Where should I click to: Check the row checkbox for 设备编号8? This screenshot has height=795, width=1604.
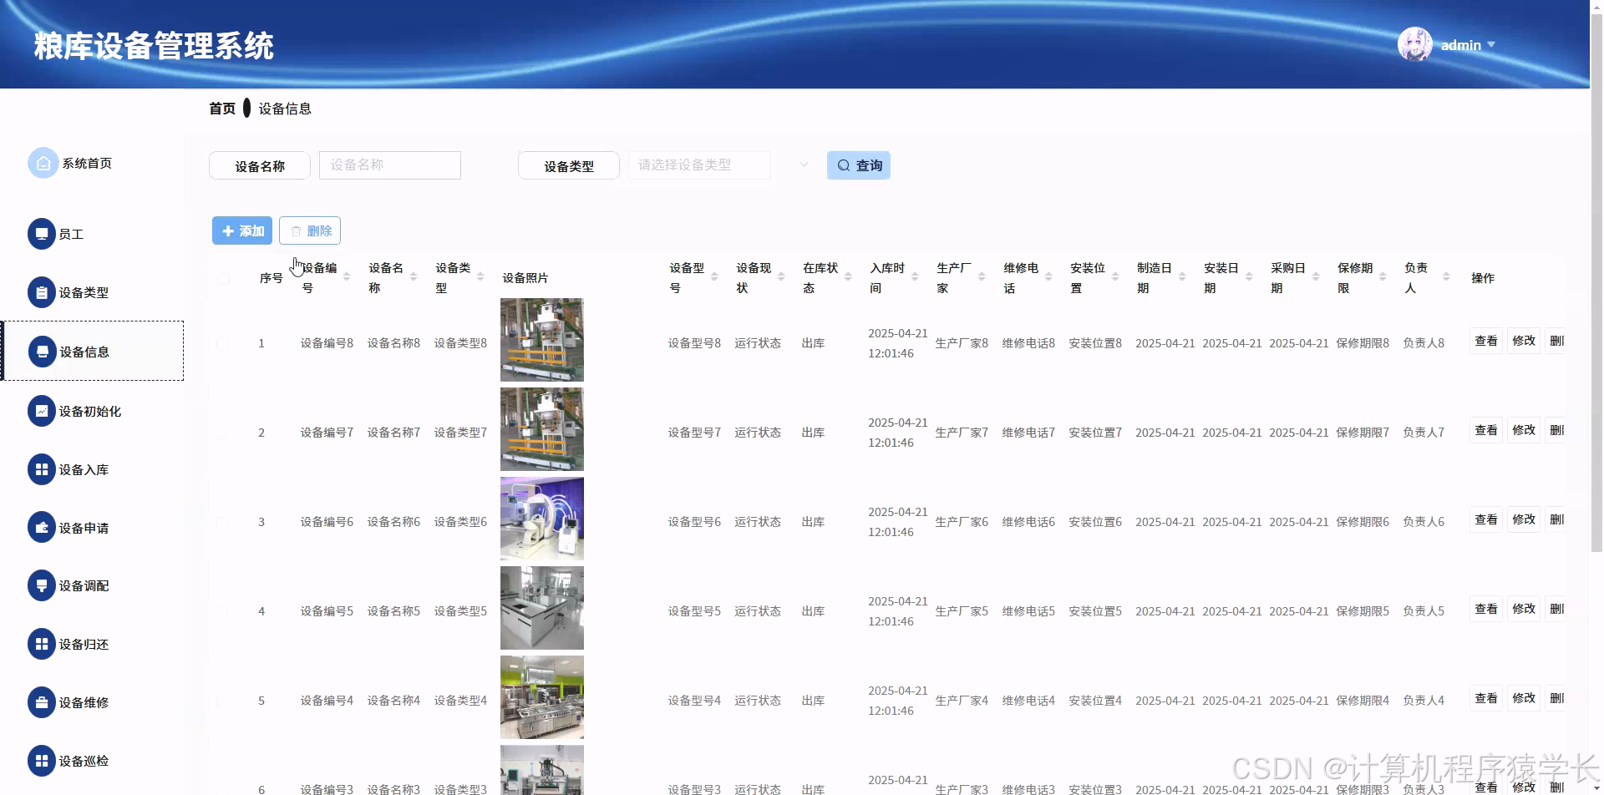[223, 343]
